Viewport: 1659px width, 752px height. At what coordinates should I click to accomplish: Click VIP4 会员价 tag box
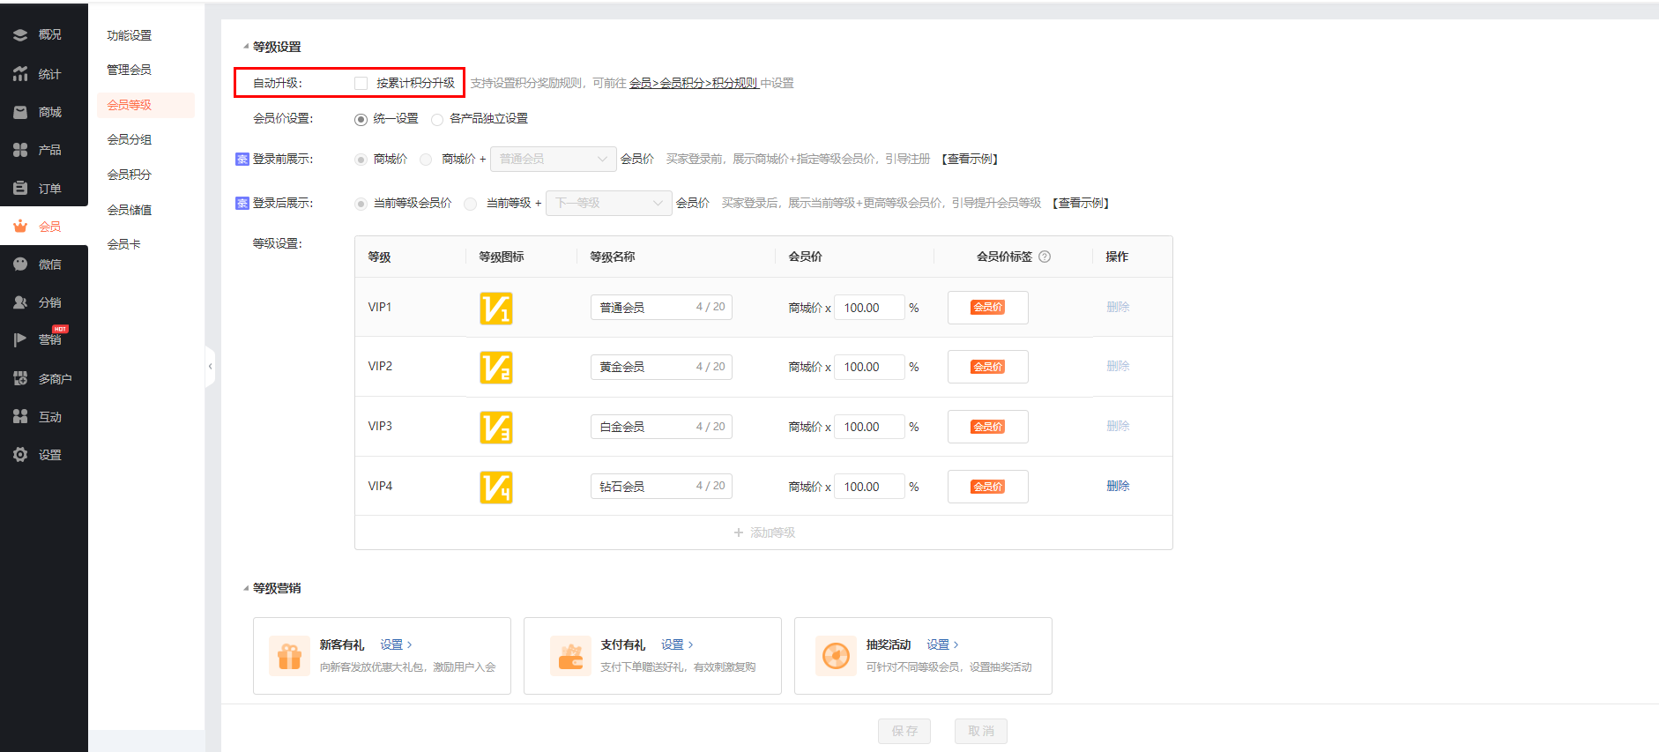(988, 487)
